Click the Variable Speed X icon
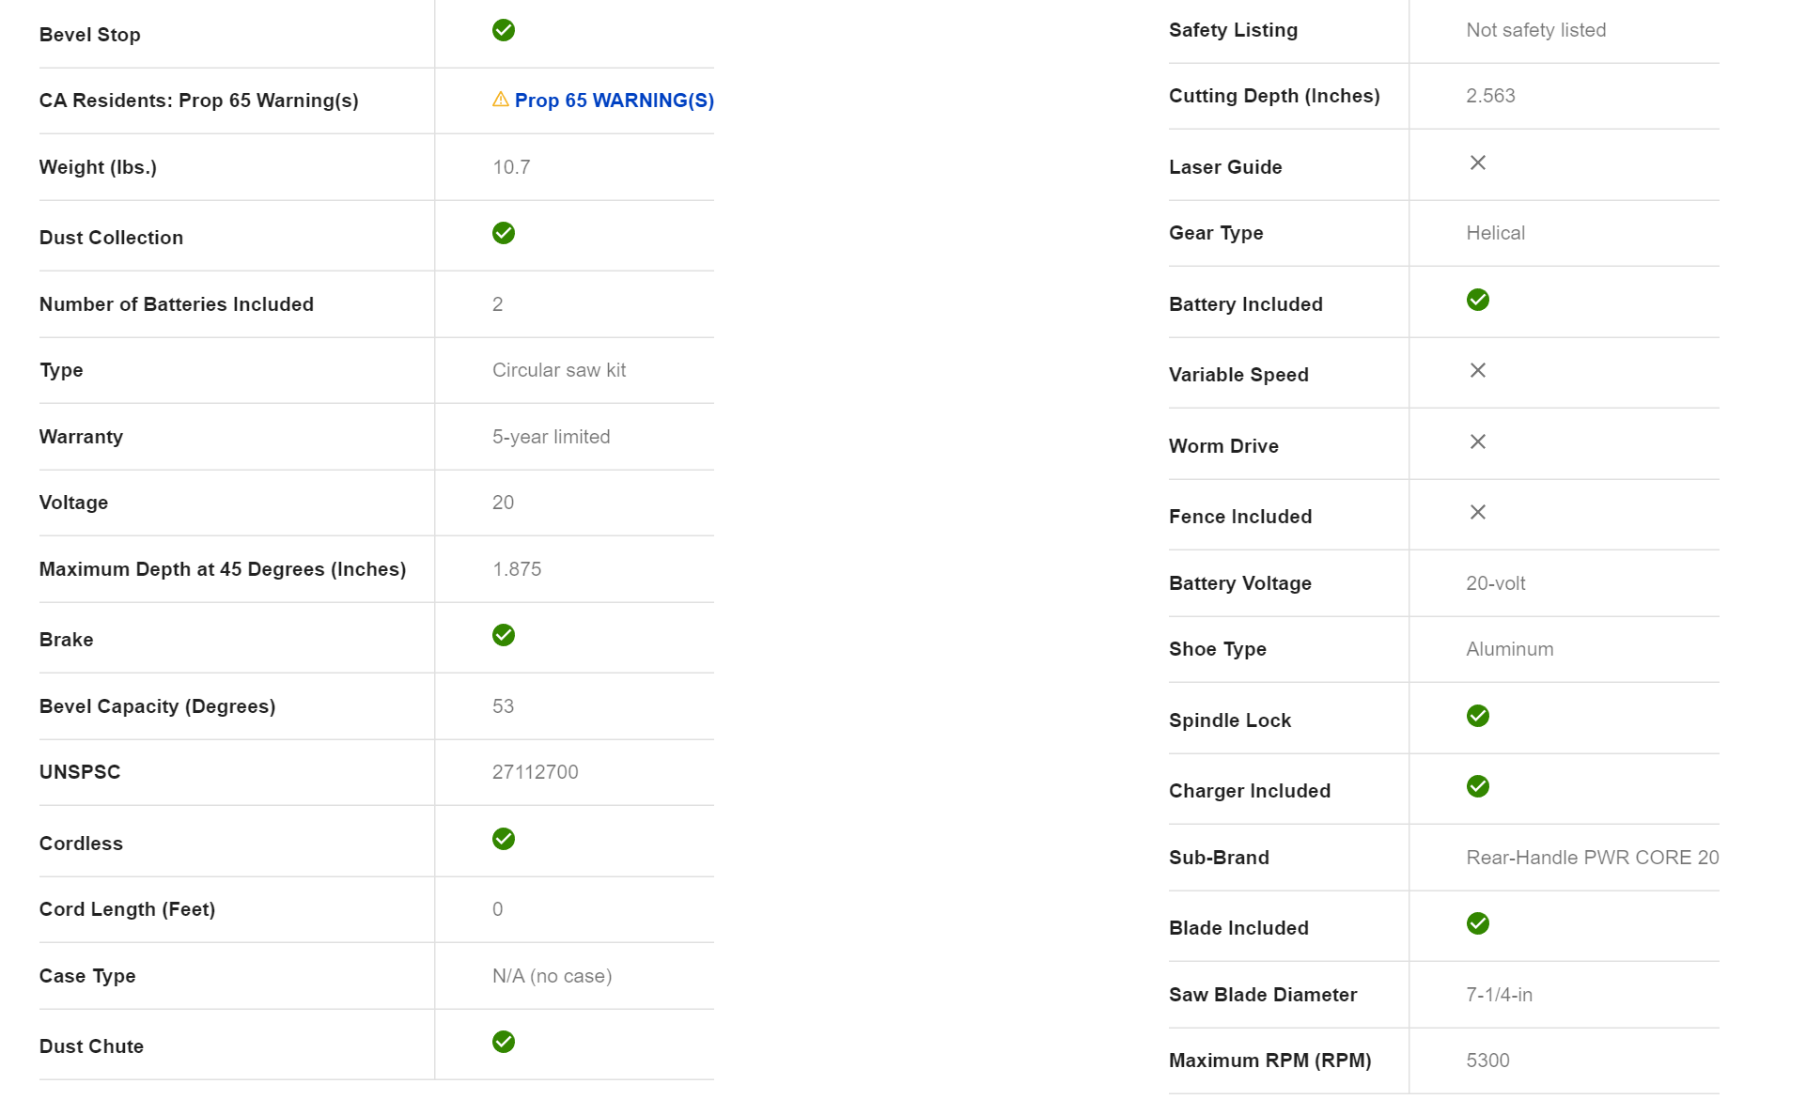Screen dimensions: 1806x1115 point(1478,371)
